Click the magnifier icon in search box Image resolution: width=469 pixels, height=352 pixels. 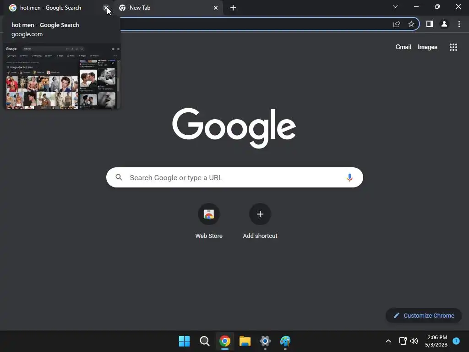click(x=119, y=177)
